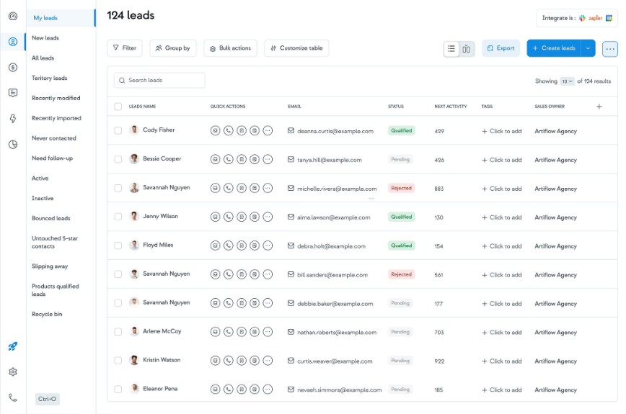Open the Create leads dropdown arrow
This screenshot has height=414, width=626.
coord(588,48)
